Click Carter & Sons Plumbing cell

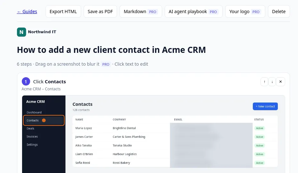129,137
